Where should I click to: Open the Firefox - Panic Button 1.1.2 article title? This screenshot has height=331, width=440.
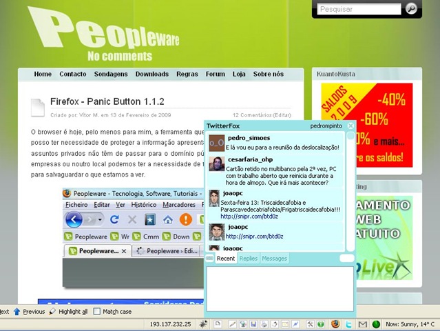click(x=107, y=101)
